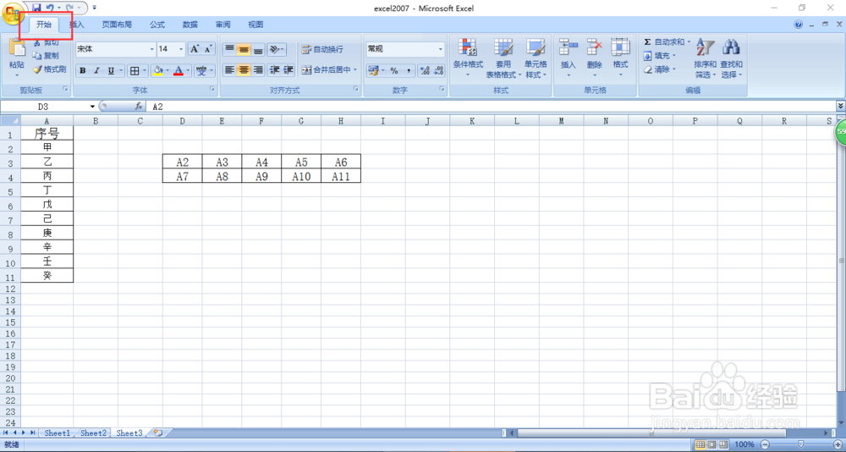Screen dimensions: 846x452
Task: Increase decimal places
Action: coord(425,71)
